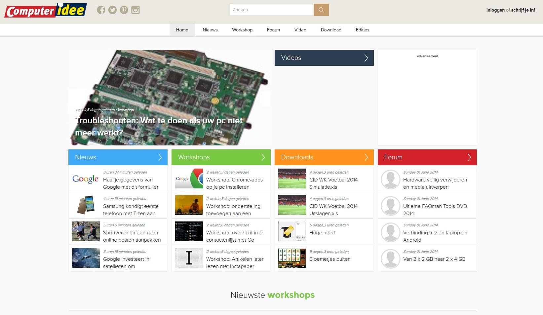The height and width of the screenshot is (315, 543).
Task: Open the Workshops section header
Action: click(221, 157)
